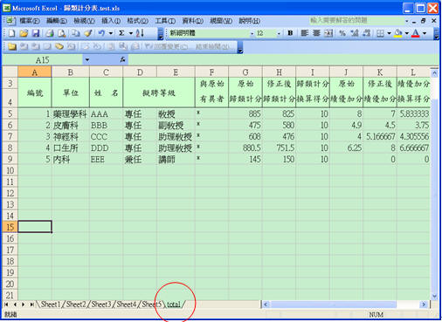
Task: Select column G header
Action: click(x=245, y=72)
